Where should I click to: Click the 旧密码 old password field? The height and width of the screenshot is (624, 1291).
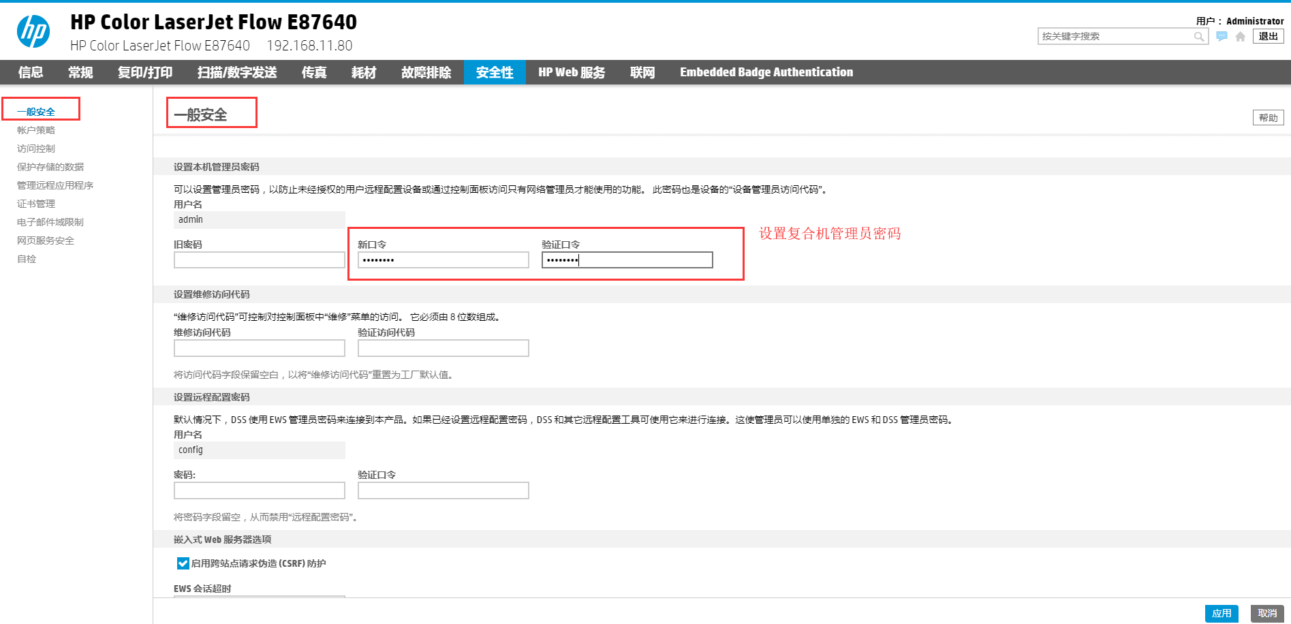[260, 260]
